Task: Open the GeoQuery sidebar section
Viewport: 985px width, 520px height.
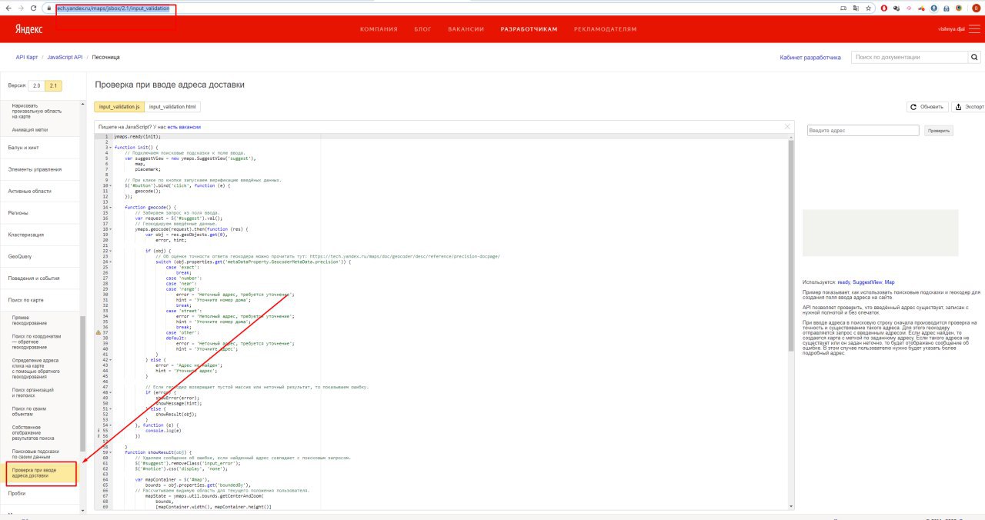Action: click(20, 256)
